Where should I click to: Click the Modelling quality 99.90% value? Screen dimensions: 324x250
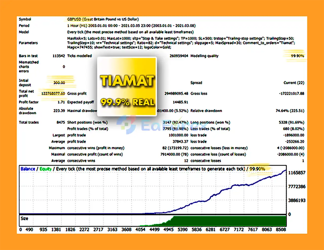[297, 56]
